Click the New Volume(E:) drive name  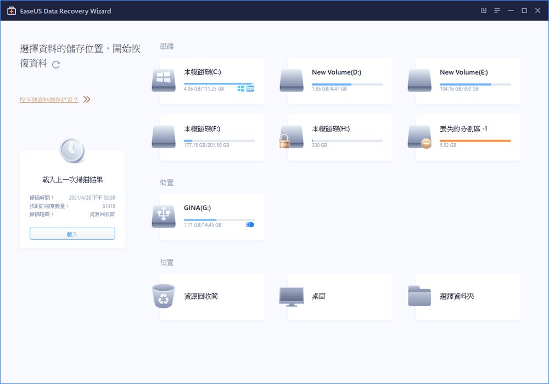pyautogui.click(x=463, y=72)
